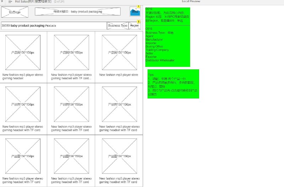Click the baby product packaging keyword field
284x187 pixels.
tap(78, 12)
